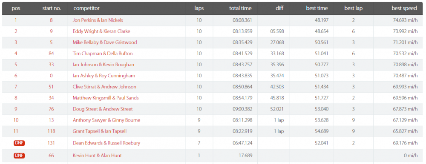Screen dimensions: 426x164
Task: Select start number 51 link
Action: point(52,87)
